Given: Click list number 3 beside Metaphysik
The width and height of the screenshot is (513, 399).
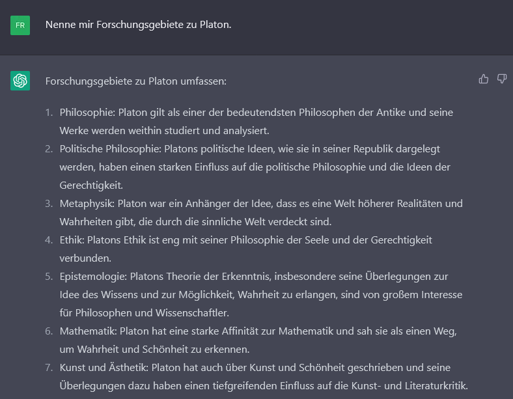Looking at the screenshot, I should (49, 203).
